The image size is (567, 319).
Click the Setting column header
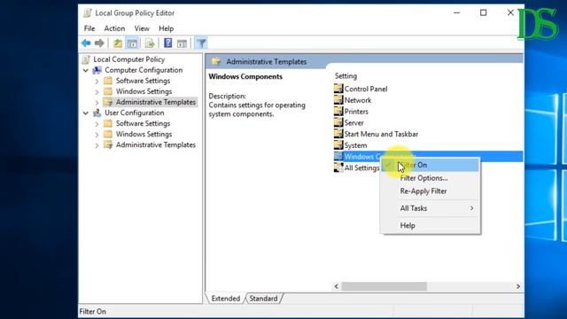346,76
